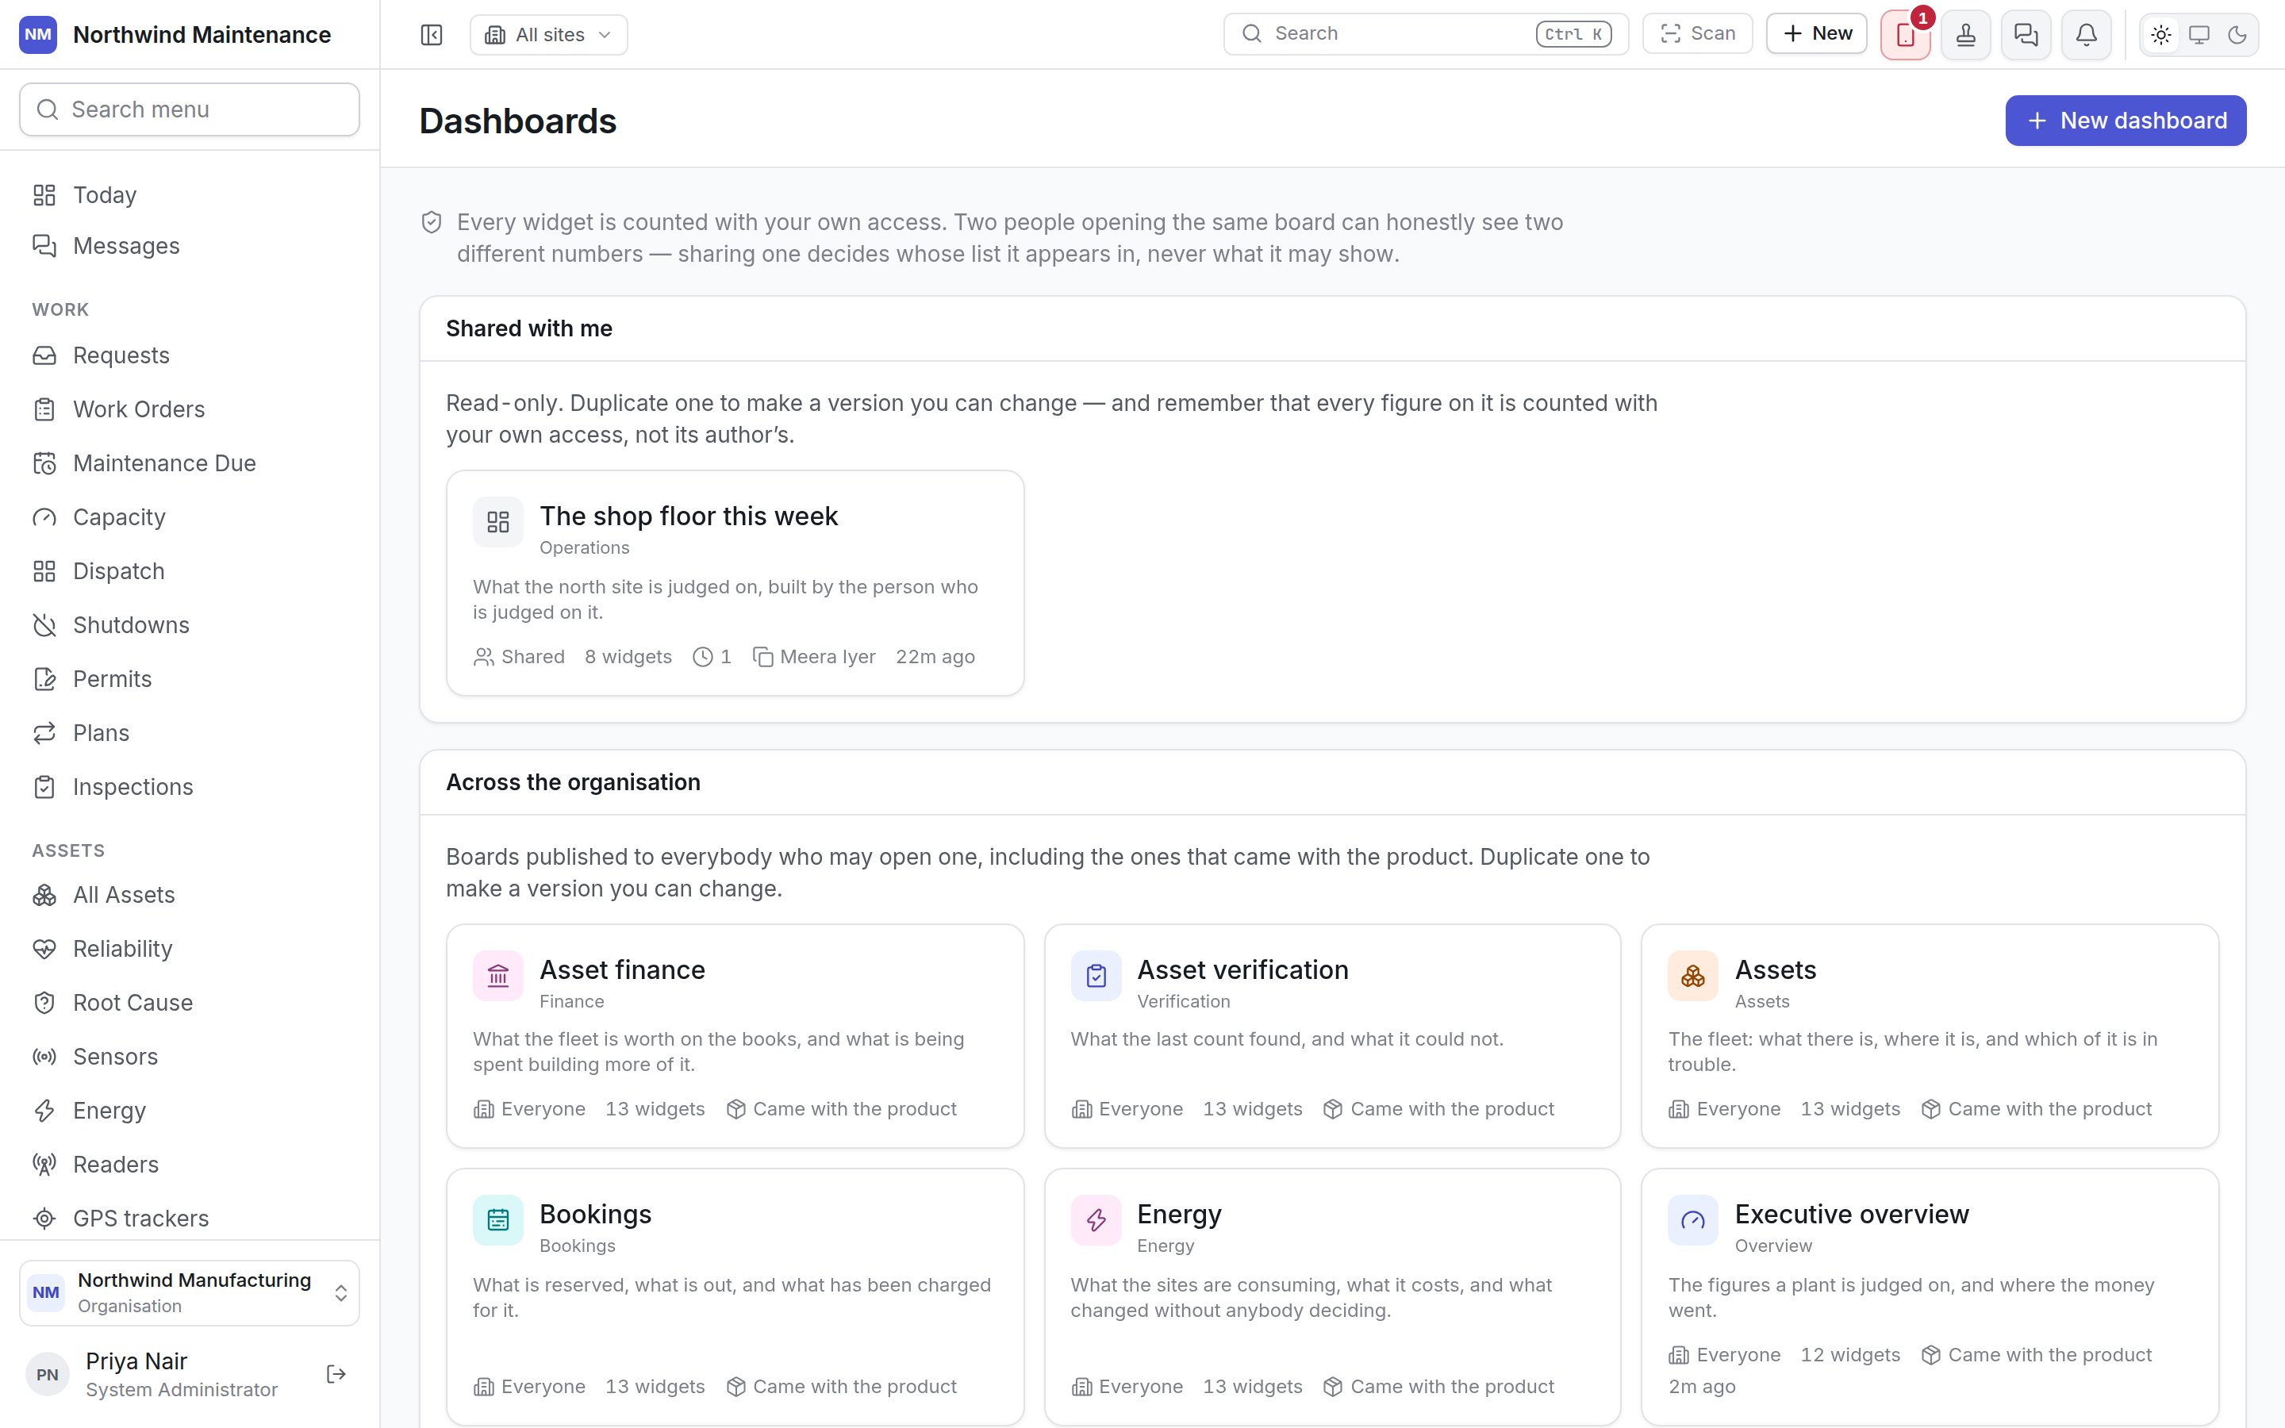This screenshot has width=2285, height=1428.
Task: Click the Energy card lightning icon
Action: tap(1095, 1220)
